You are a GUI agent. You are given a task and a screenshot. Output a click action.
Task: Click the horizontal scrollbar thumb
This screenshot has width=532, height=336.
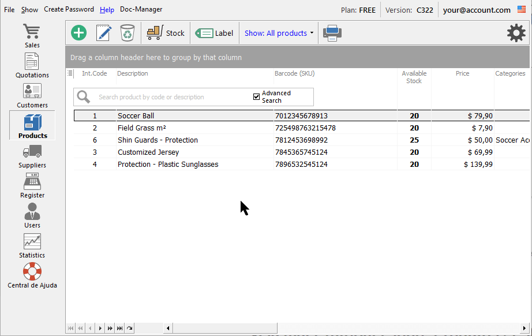(225, 328)
